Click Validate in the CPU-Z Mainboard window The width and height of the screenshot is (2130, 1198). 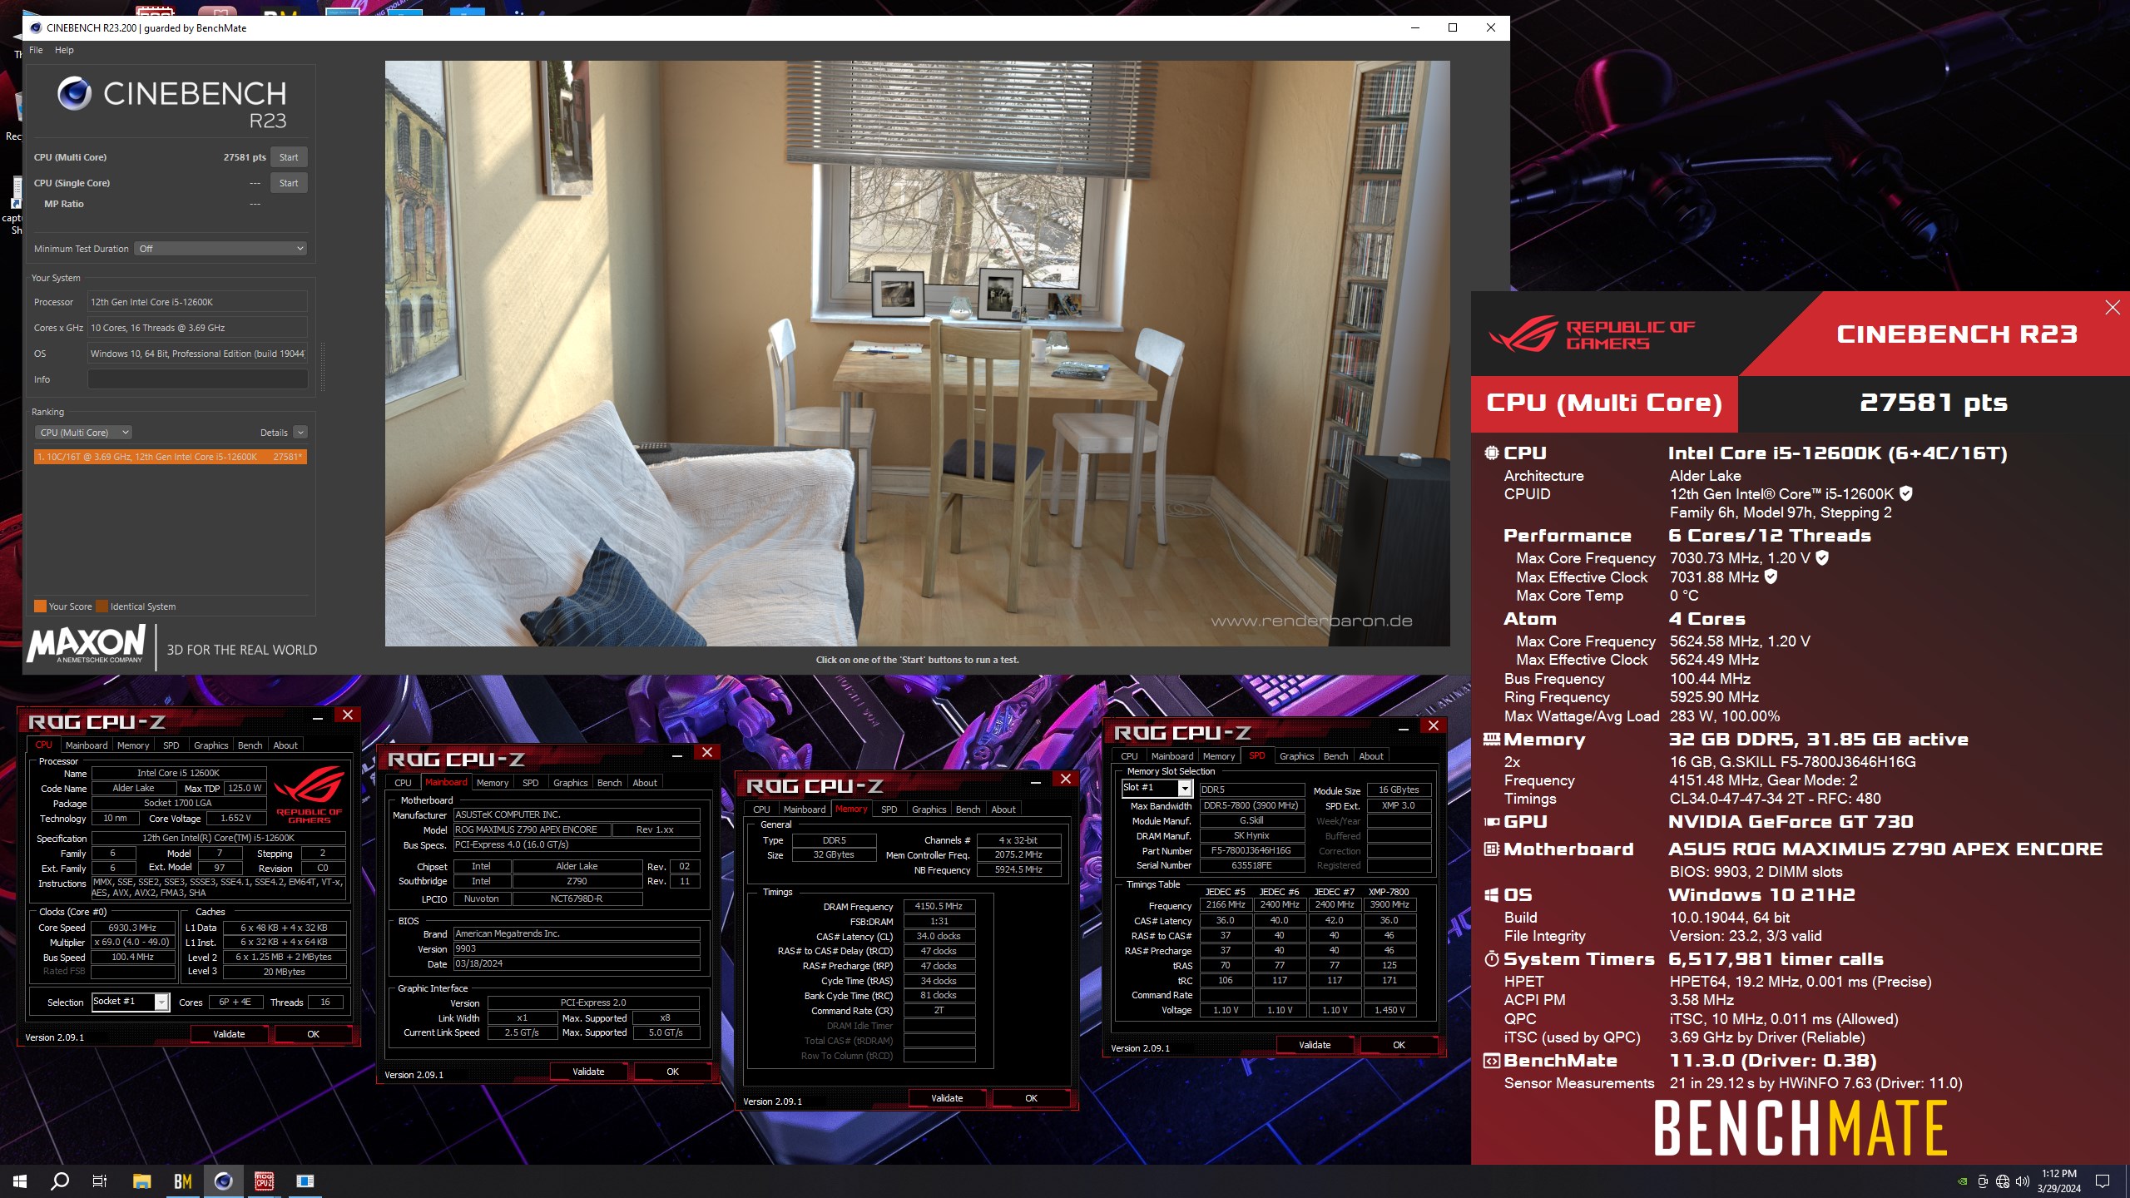588,1072
